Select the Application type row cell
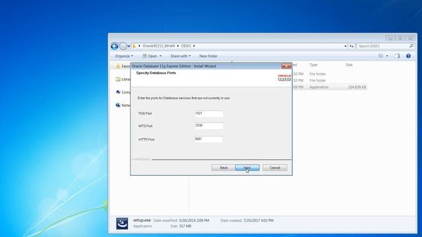The image size is (422, 237). pyautogui.click(x=319, y=87)
